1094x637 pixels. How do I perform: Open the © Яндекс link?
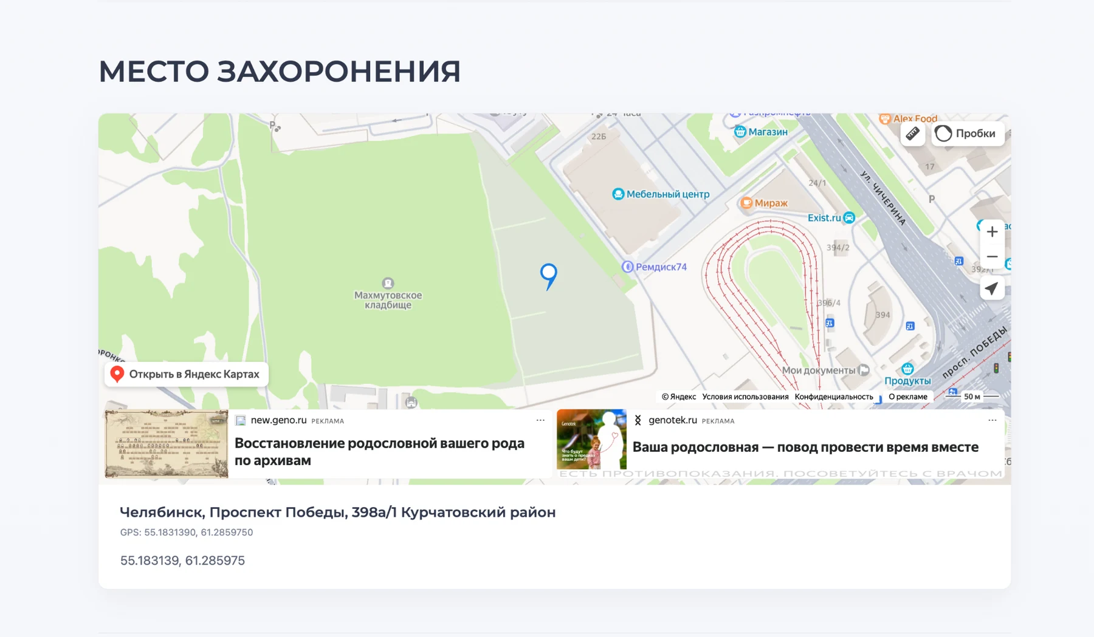point(679,397)
